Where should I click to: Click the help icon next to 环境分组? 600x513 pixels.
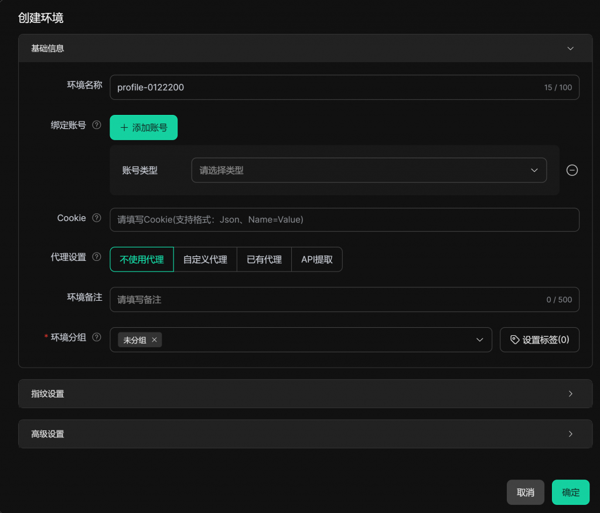pyautogui.click(x=97, y=337)
